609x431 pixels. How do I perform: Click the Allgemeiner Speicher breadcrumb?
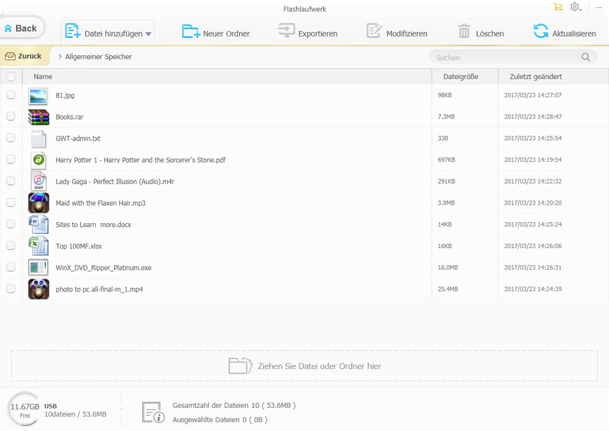point(98,56)
